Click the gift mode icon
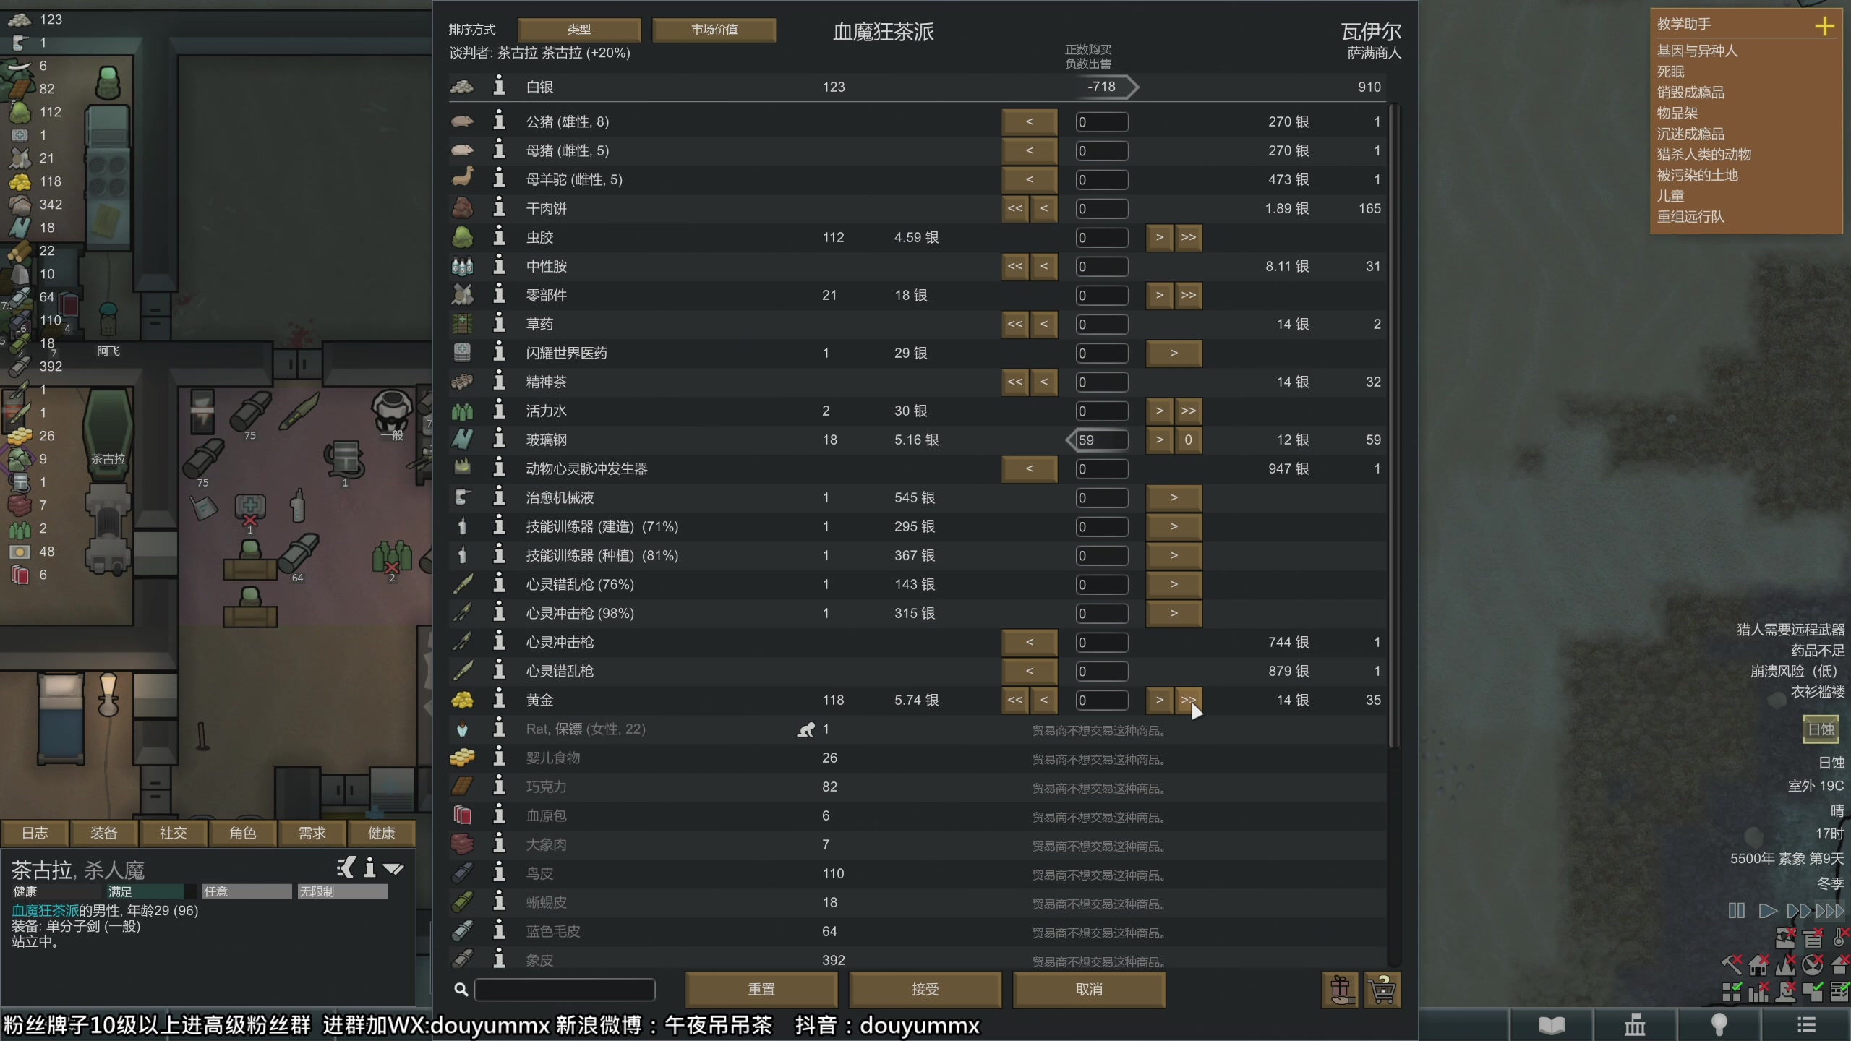Image resolution: width=1851 pixels, height=1041 pixels. click(1340, 990)
